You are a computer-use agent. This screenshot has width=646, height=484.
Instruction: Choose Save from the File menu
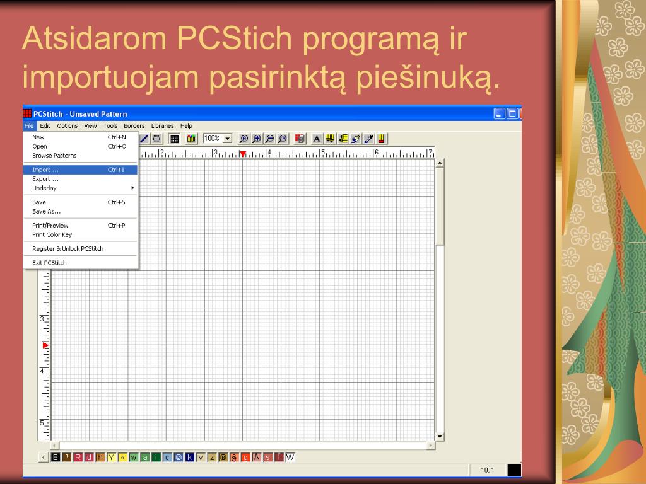80,202
